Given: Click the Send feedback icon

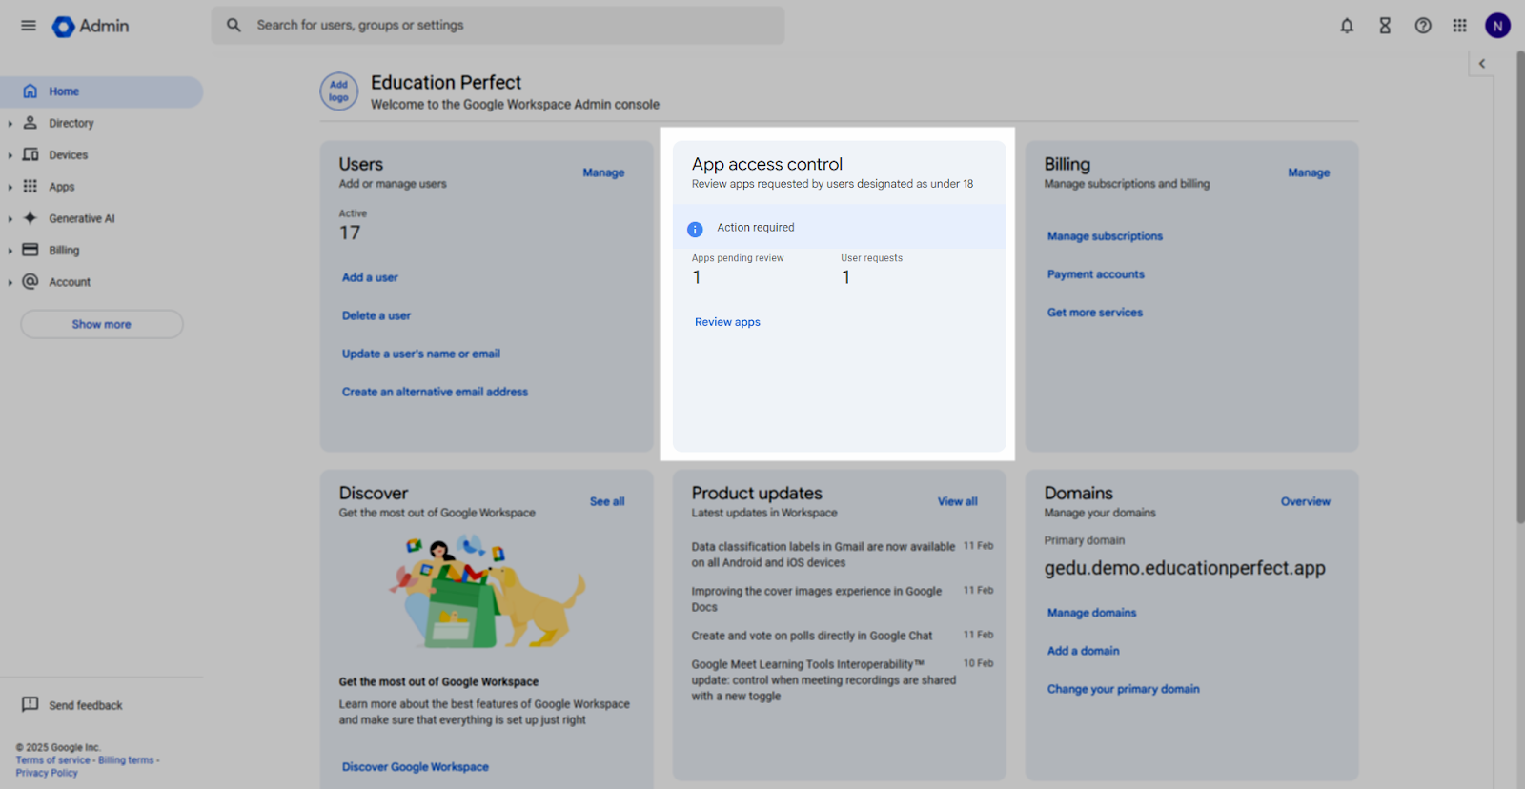Looking at the screenshot, I should pos(30,704).
